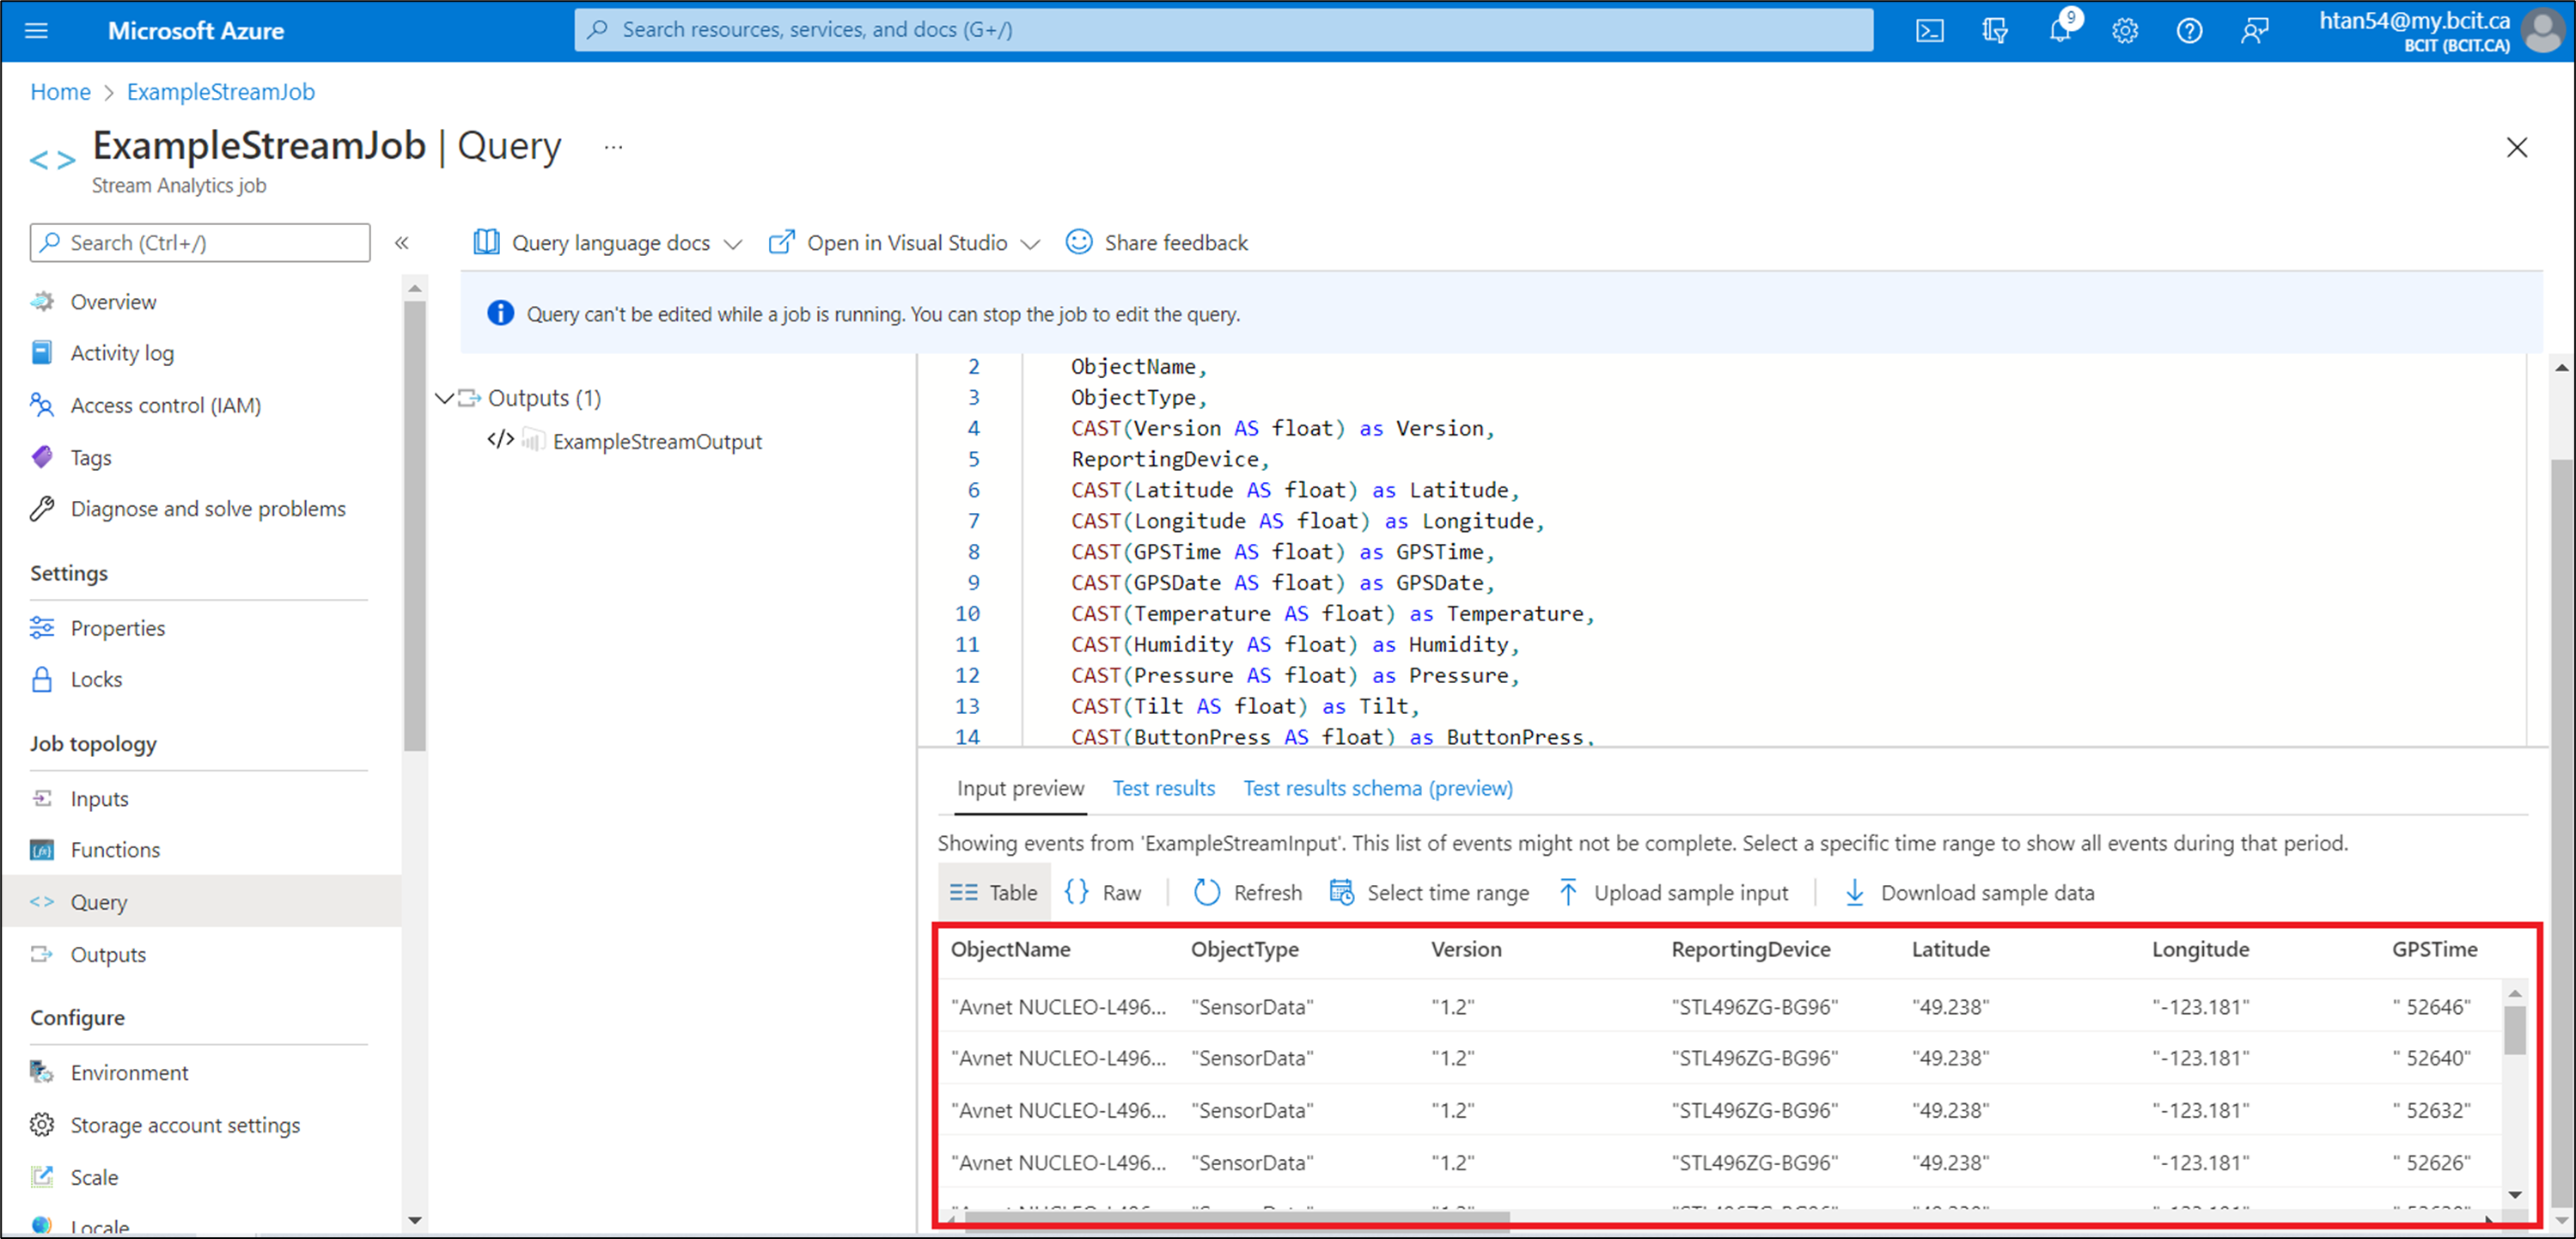Open the Cloud Shell icon in header
The width and height of the screenshot is (2576, 1239).
[x=1929, y=31]
